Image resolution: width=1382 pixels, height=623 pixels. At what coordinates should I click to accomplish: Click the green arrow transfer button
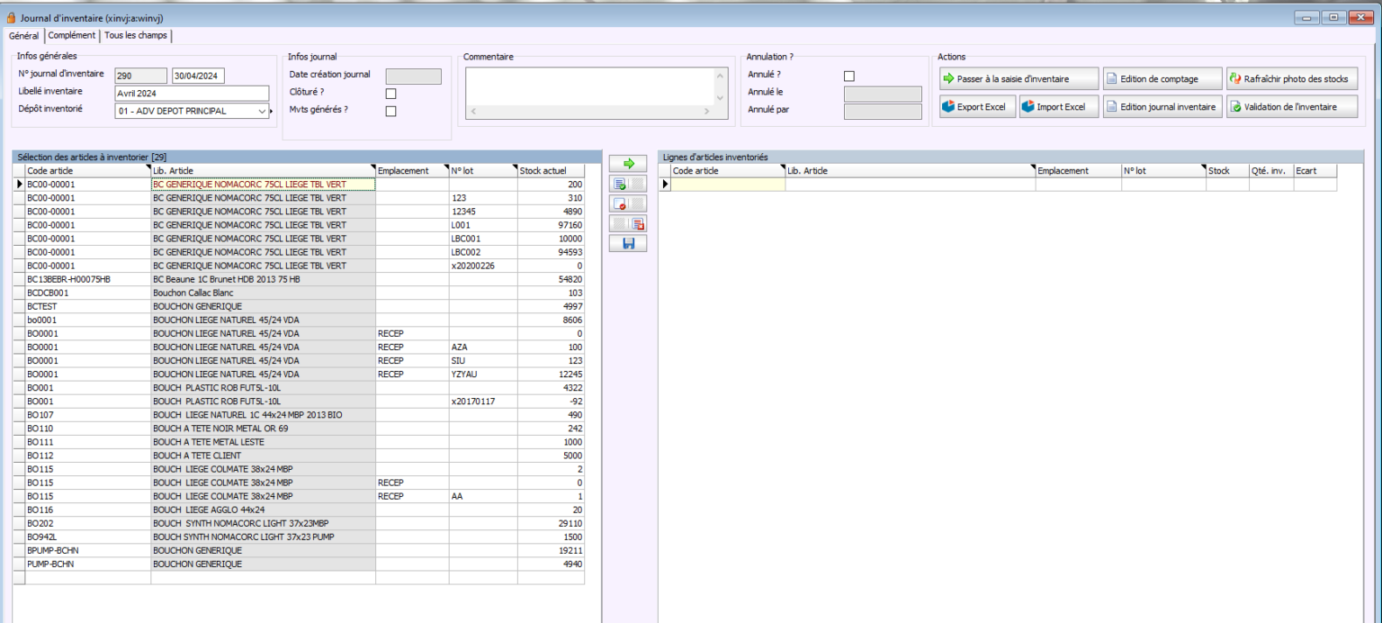pyautogui.click(x=628, y=164)
